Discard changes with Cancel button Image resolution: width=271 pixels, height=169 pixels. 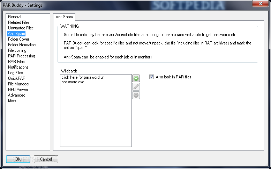tap(46, 159)
